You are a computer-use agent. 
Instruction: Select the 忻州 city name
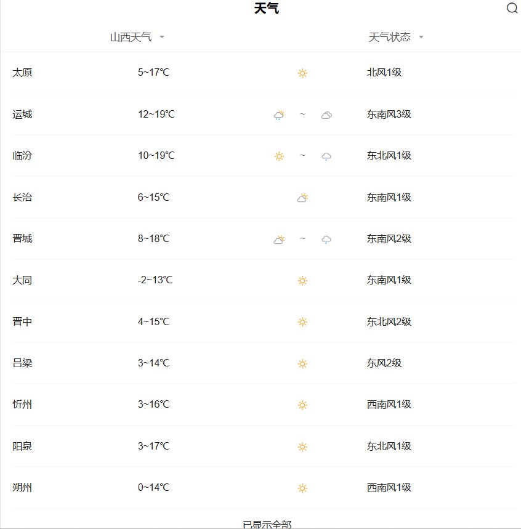(22, 404)
